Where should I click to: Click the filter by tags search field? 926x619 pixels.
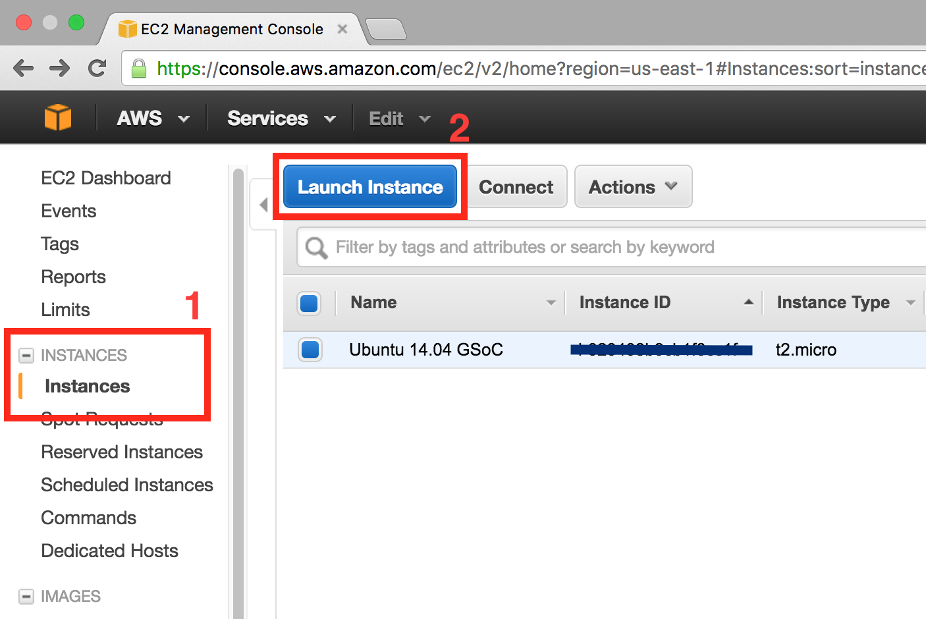click(612, 248)
